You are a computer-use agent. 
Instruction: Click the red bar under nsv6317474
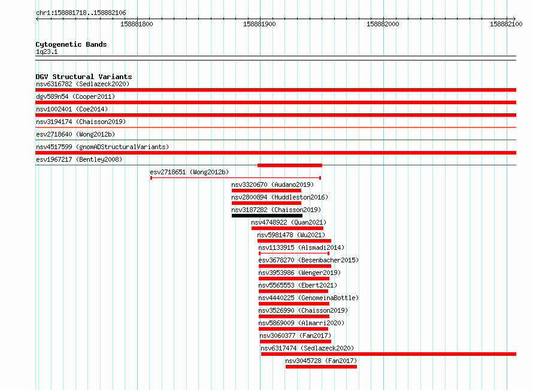[389, 354]
